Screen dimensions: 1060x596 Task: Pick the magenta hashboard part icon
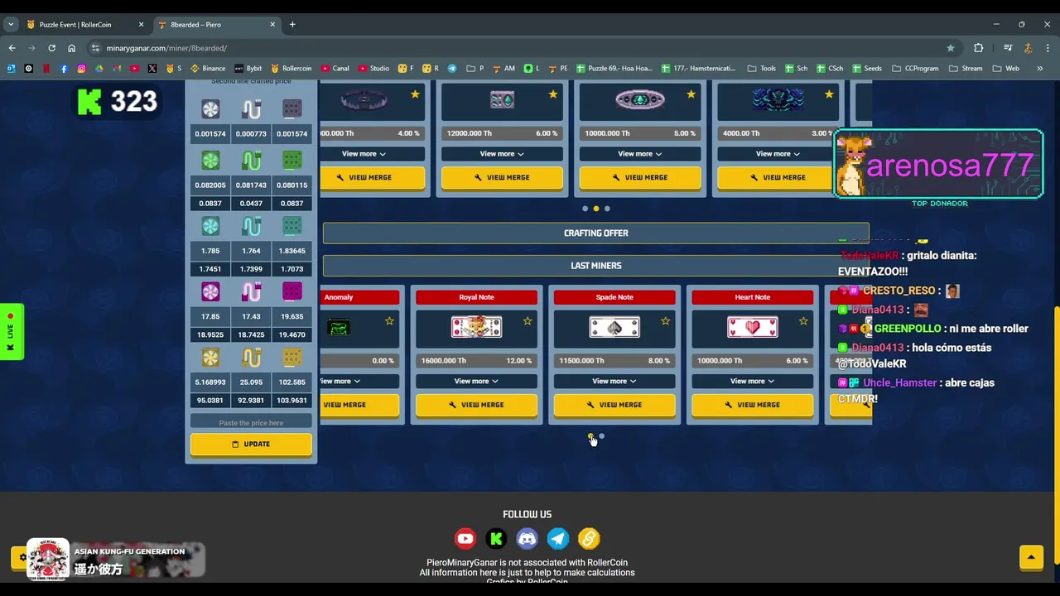[x=291, y=291]
